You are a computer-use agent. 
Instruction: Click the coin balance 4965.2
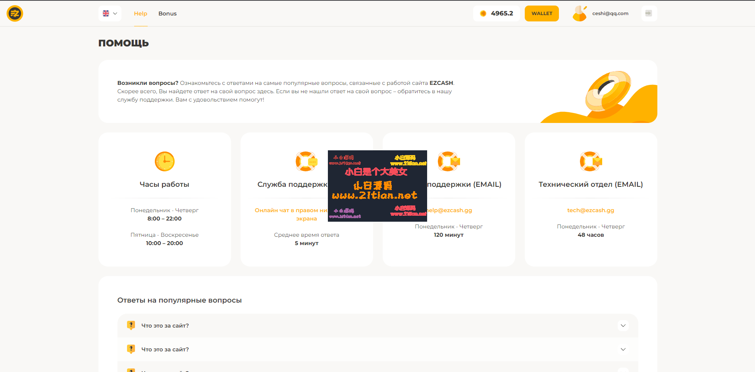(497, 13)
